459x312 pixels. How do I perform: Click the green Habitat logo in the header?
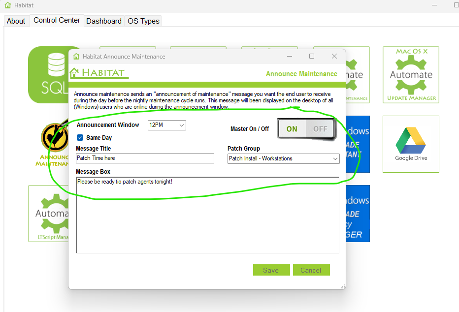[x=98, y=72]
